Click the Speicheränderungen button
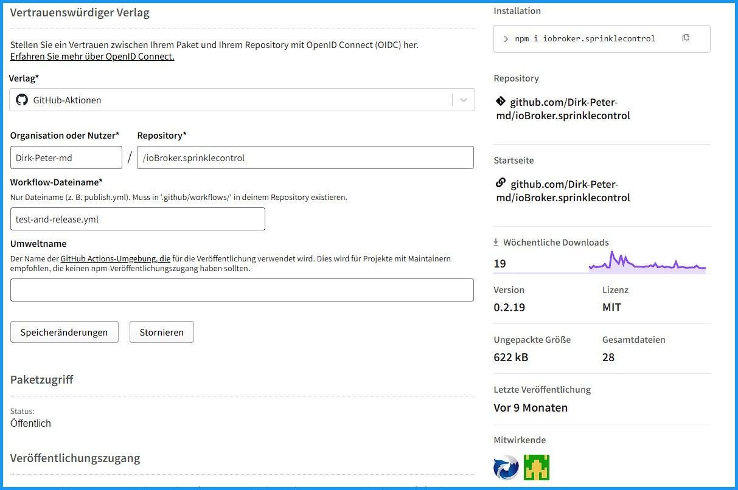Screen dimensions: 738x490 coord(64,332)
